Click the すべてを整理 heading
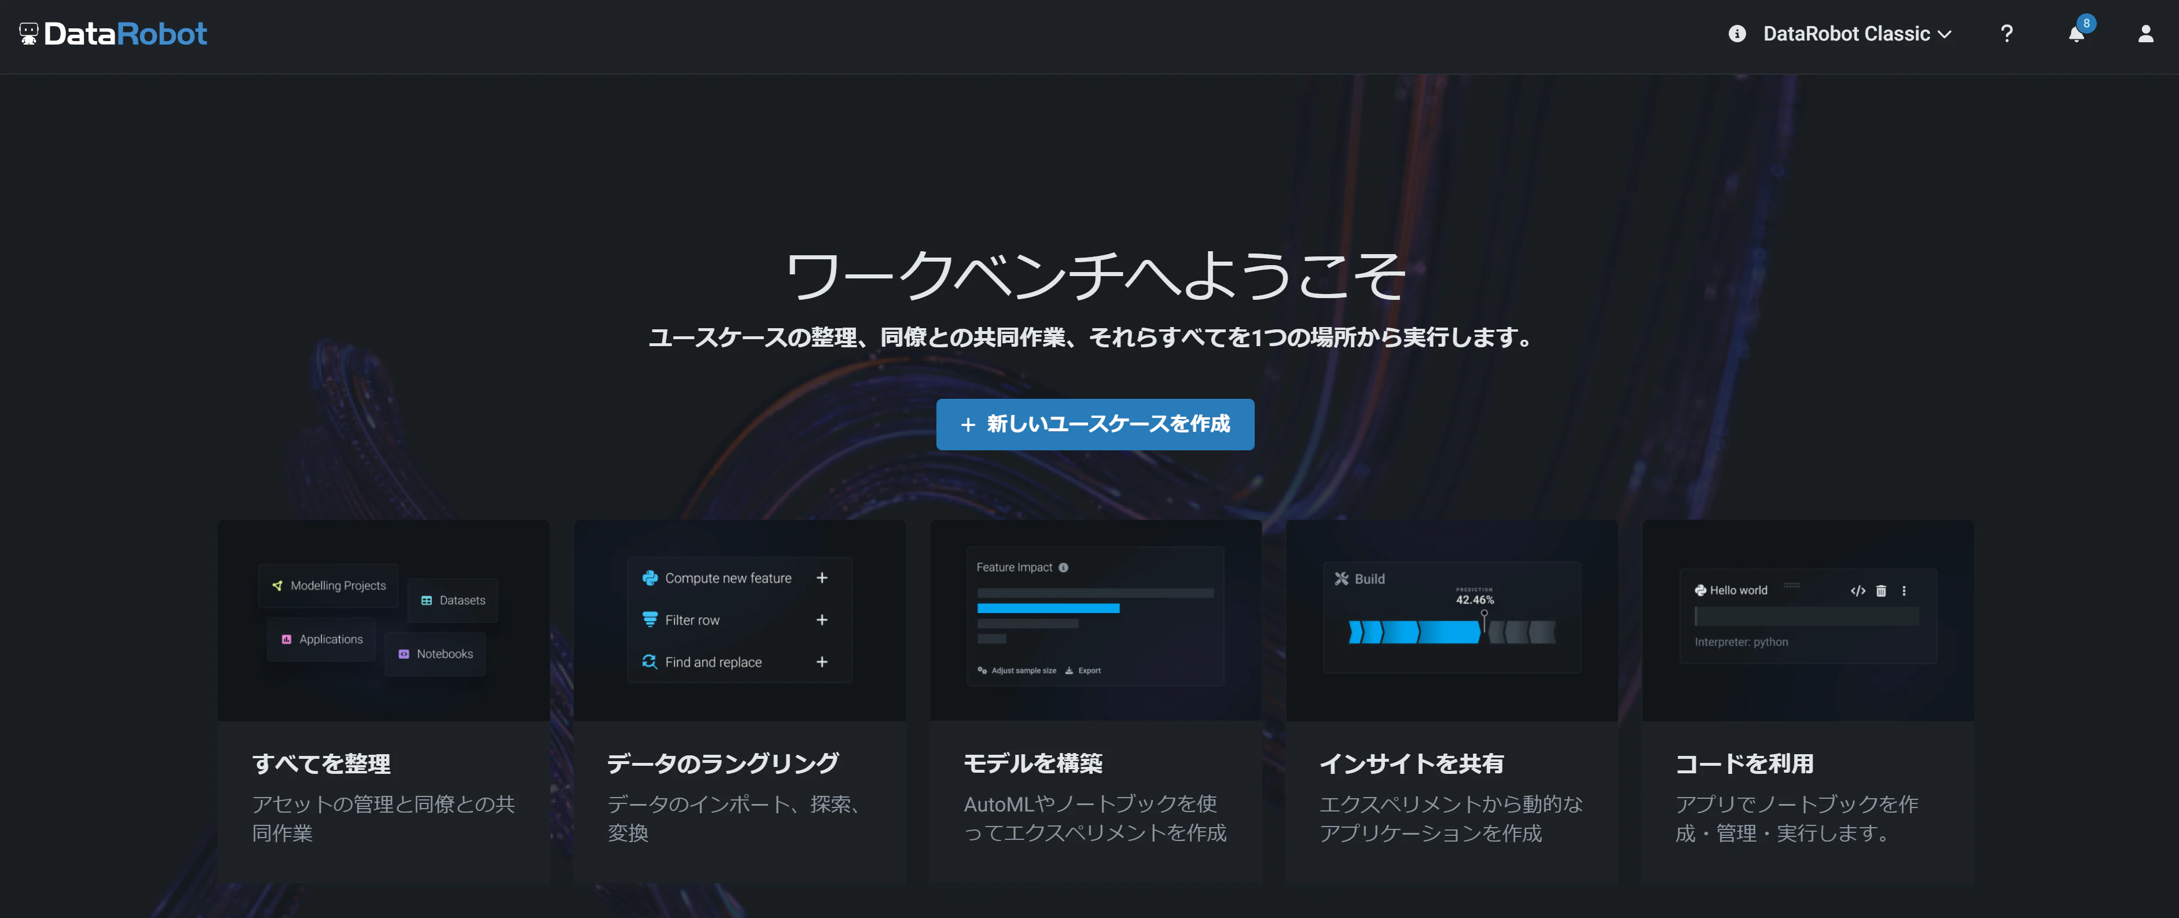The image size is (2179, 918). (321, 763)
